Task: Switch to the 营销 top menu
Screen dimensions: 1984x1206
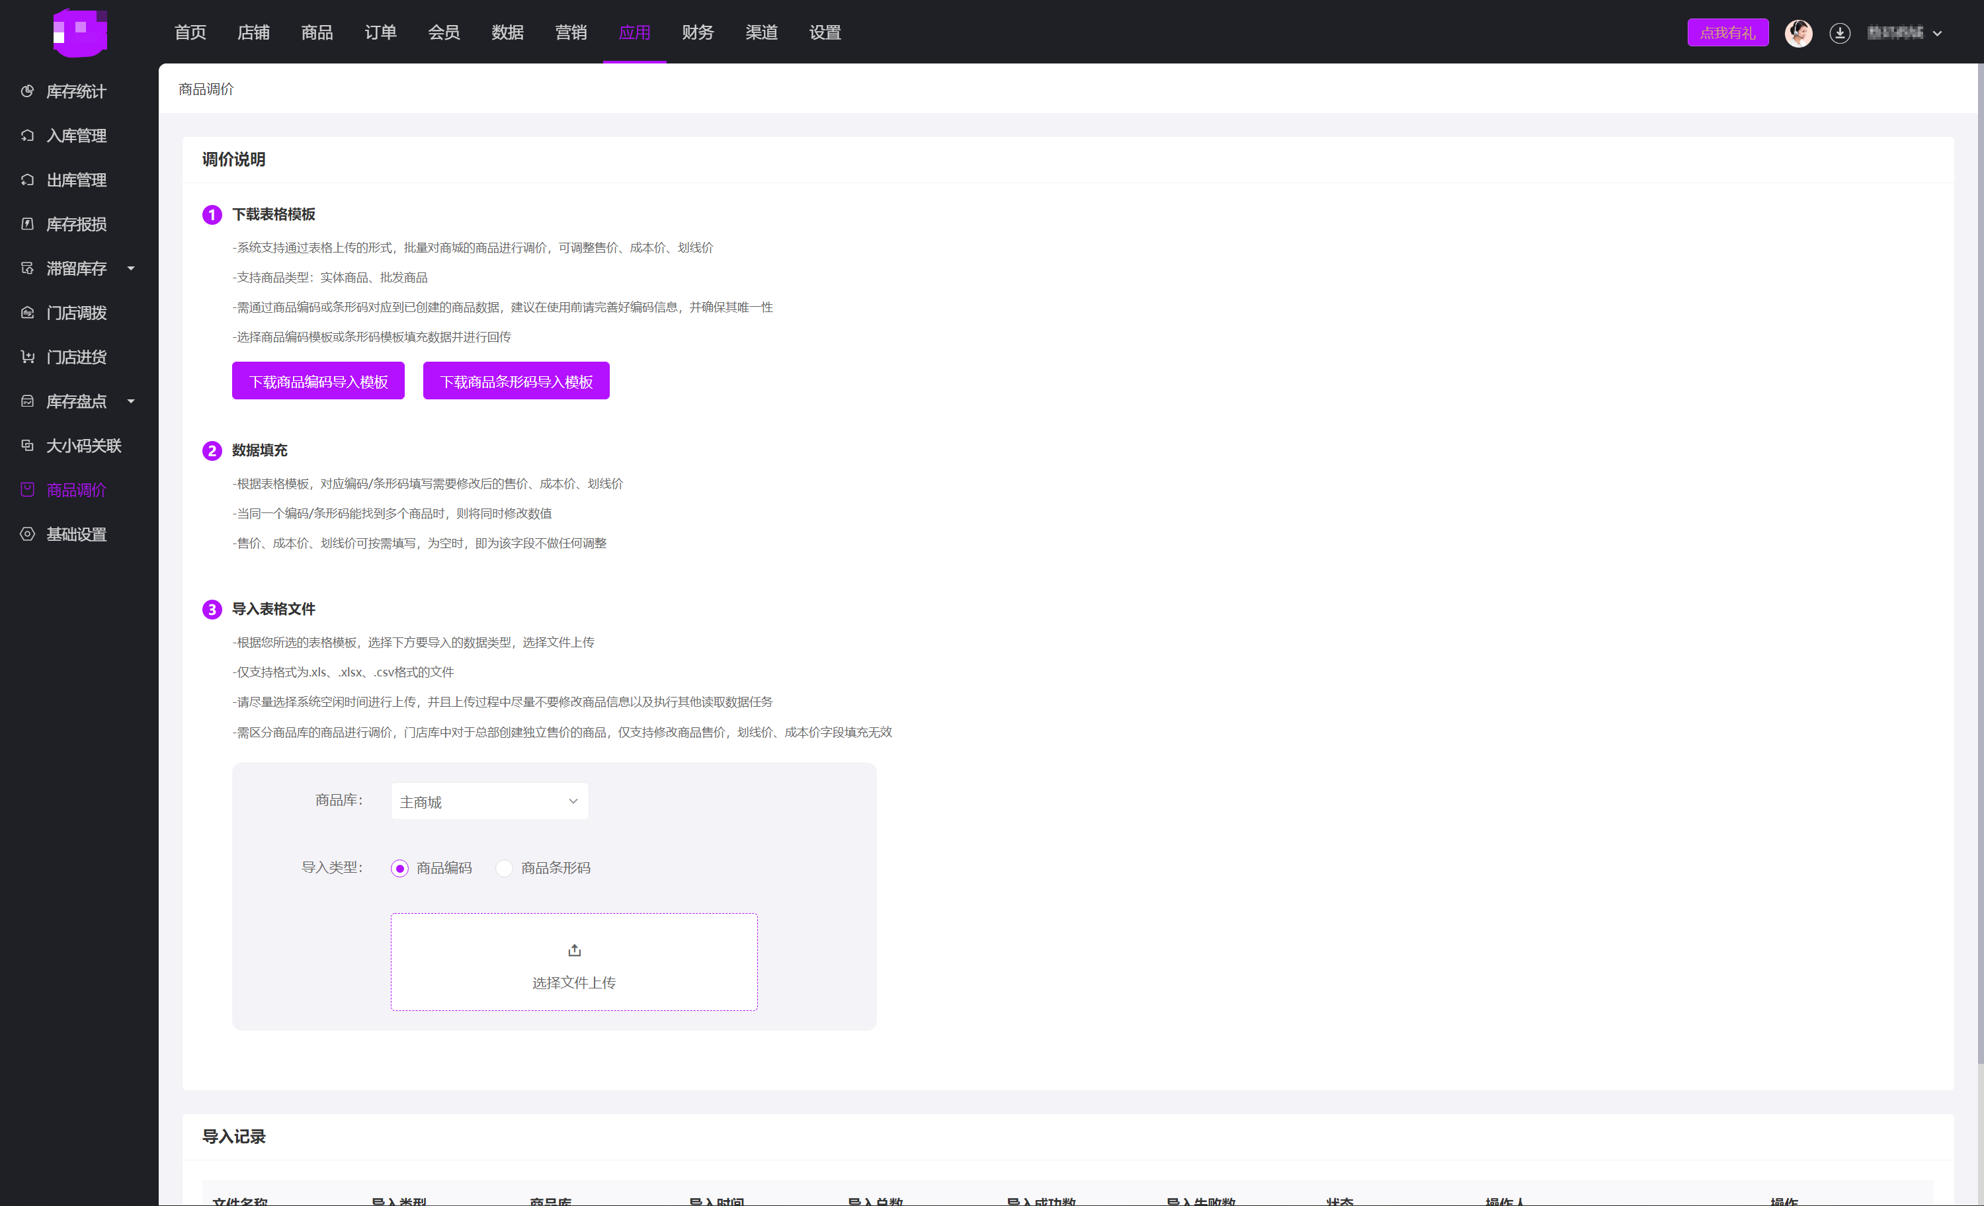Action: [x=571, y=32]
